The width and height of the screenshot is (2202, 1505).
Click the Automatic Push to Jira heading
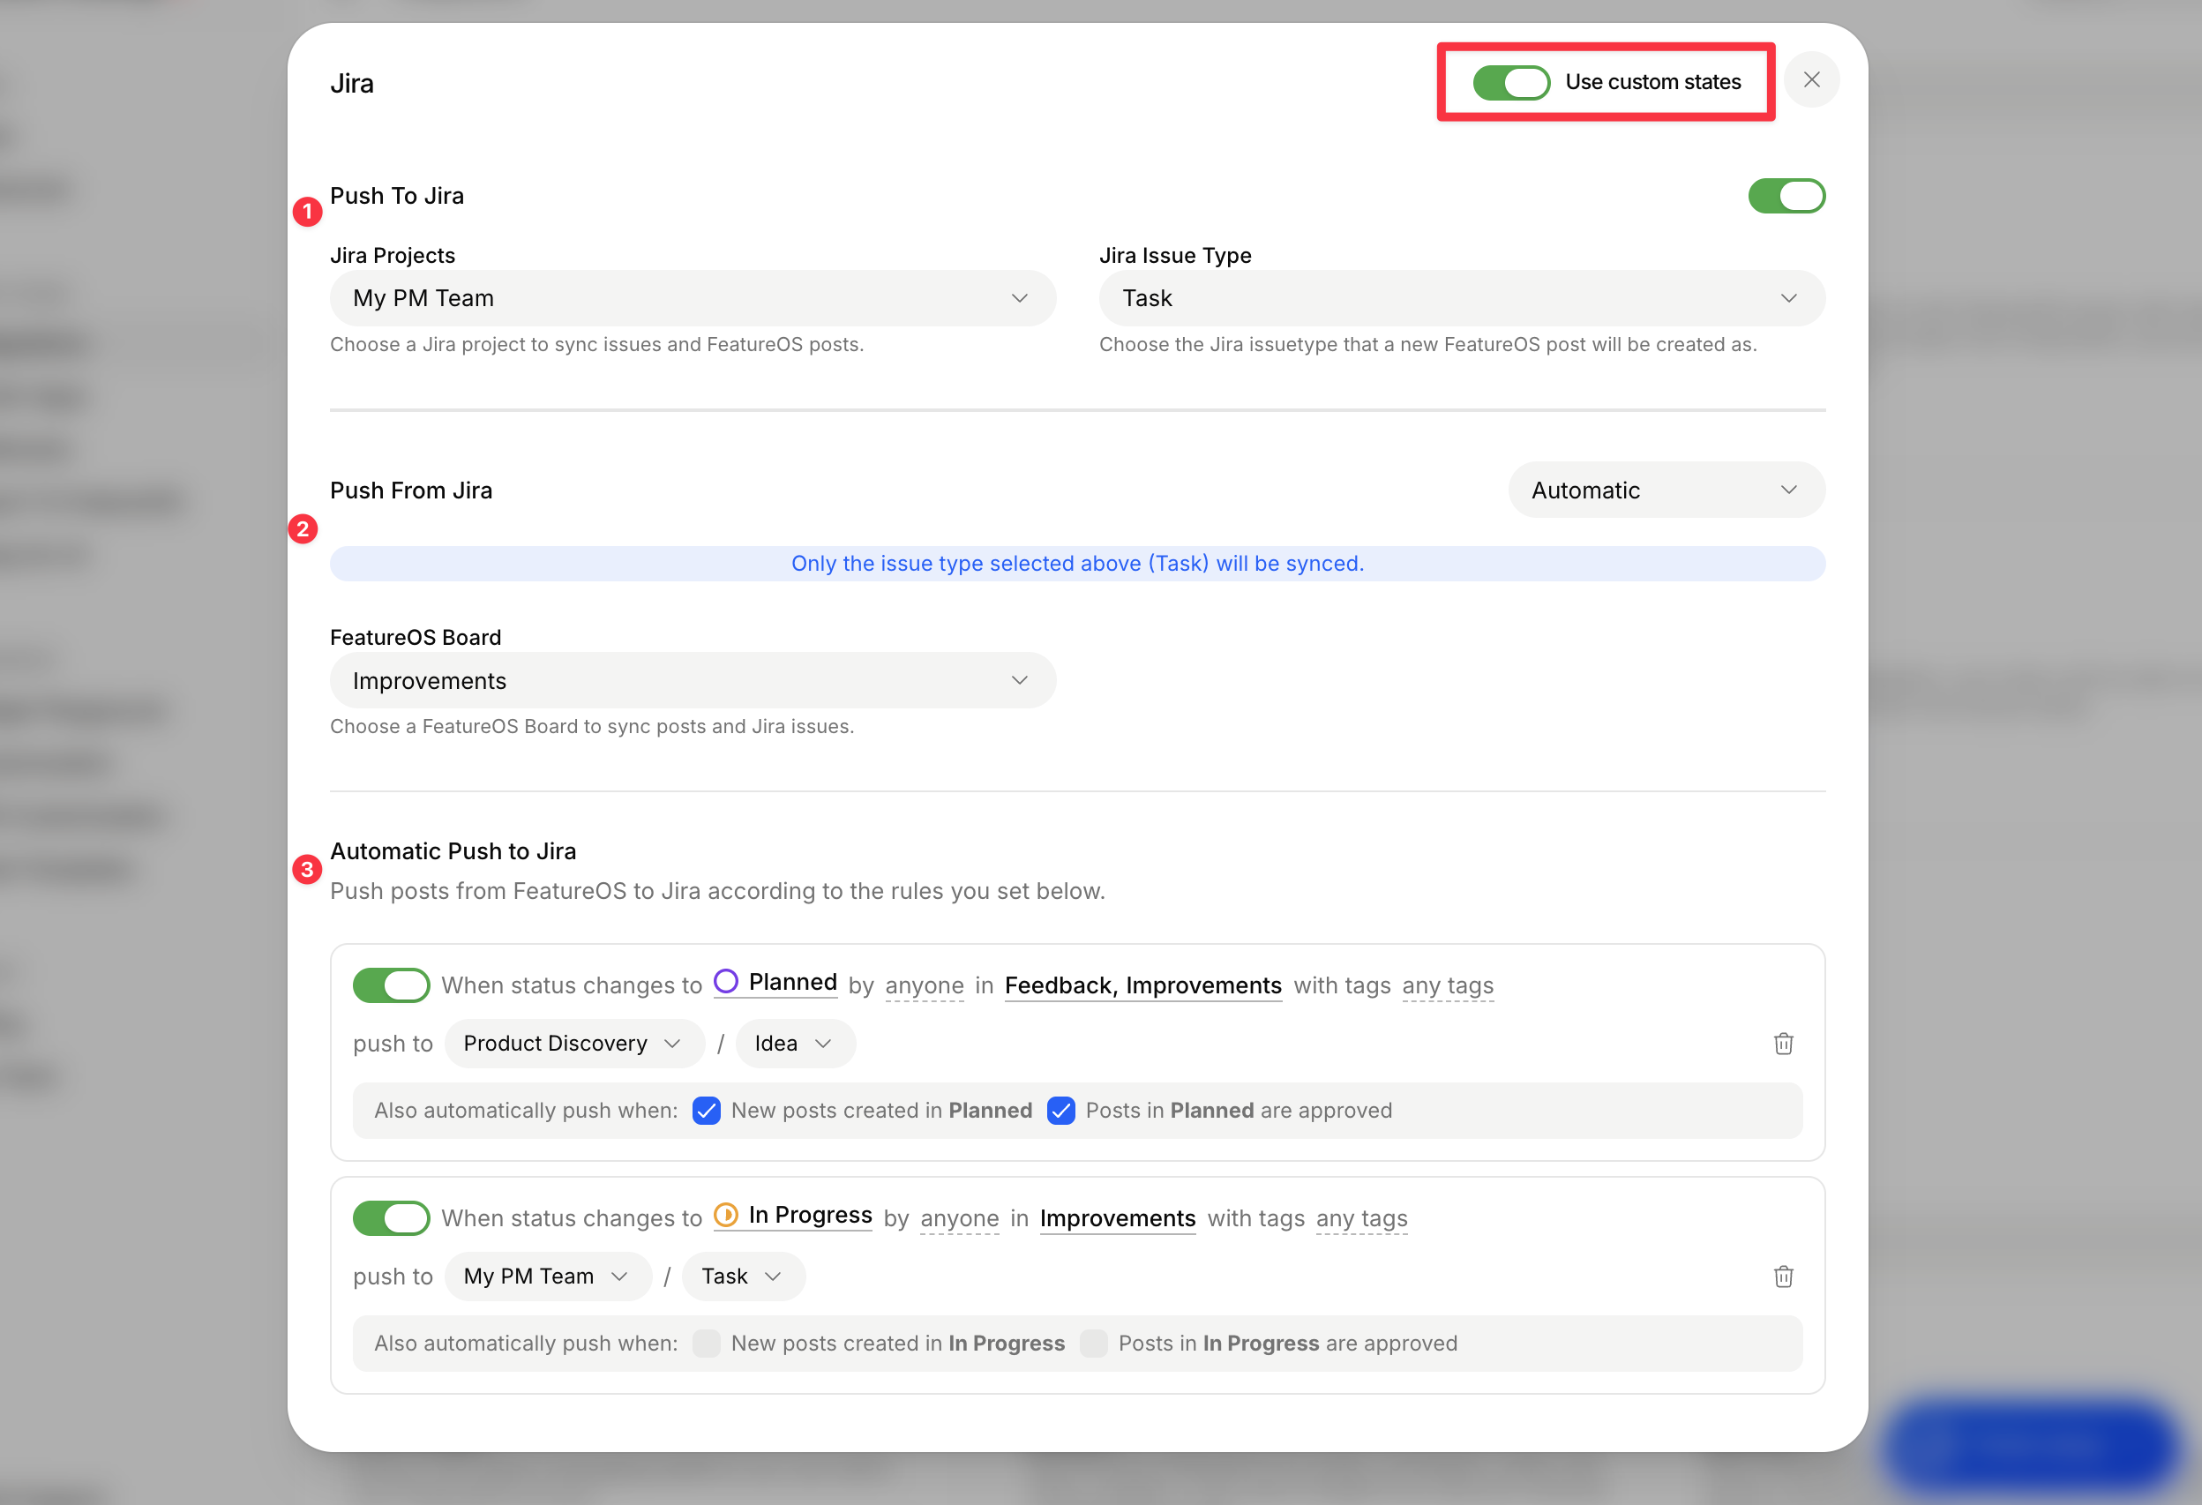(x=453, y=851)
